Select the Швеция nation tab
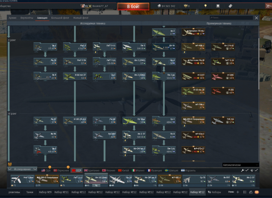Screen dimensions: 272x198 pyautogui.click(x=171, y=170)
